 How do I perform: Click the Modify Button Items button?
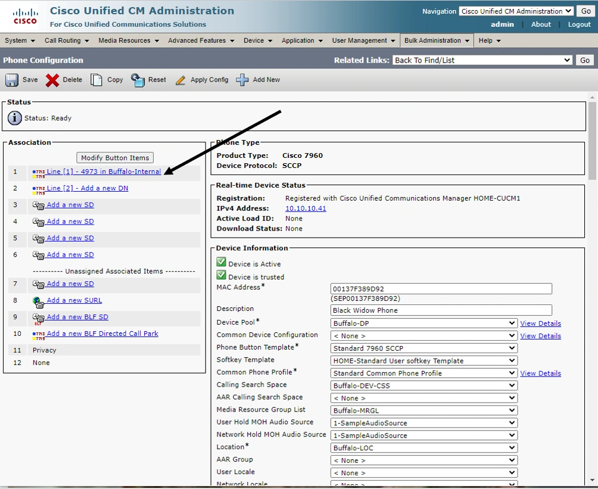(115, 157)
